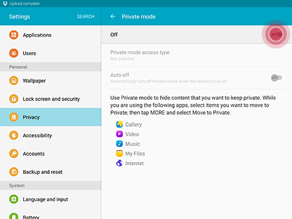Tap the System section header
The height and width of the screenshot is (219, 292).
click(x=51, y=186)
